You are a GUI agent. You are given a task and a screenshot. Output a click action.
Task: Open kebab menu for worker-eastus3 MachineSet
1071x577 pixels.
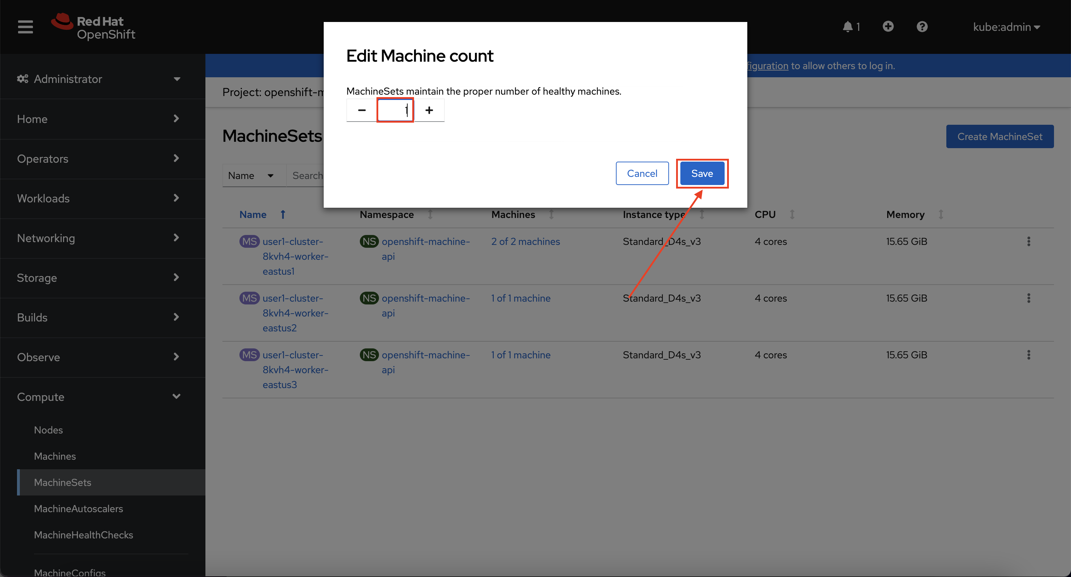[1029, 355]
